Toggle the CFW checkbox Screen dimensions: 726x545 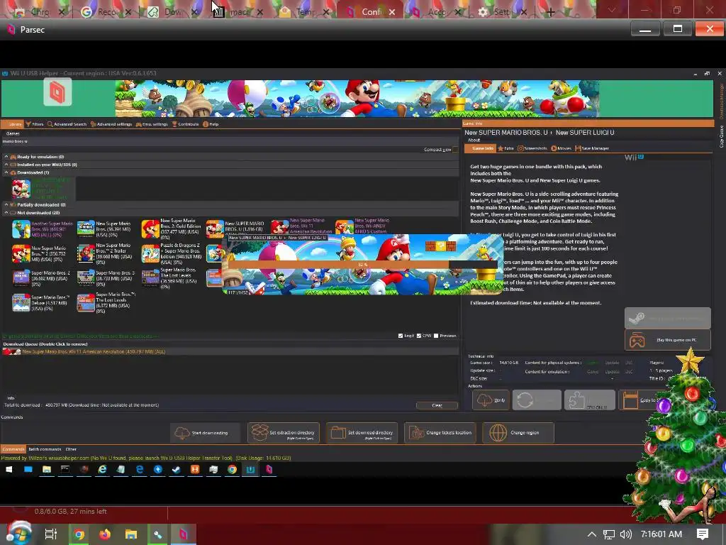(x=418, y=336)
